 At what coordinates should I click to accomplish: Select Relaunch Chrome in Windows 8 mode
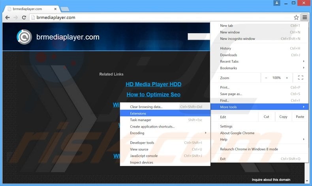click(x=259, y=149)
